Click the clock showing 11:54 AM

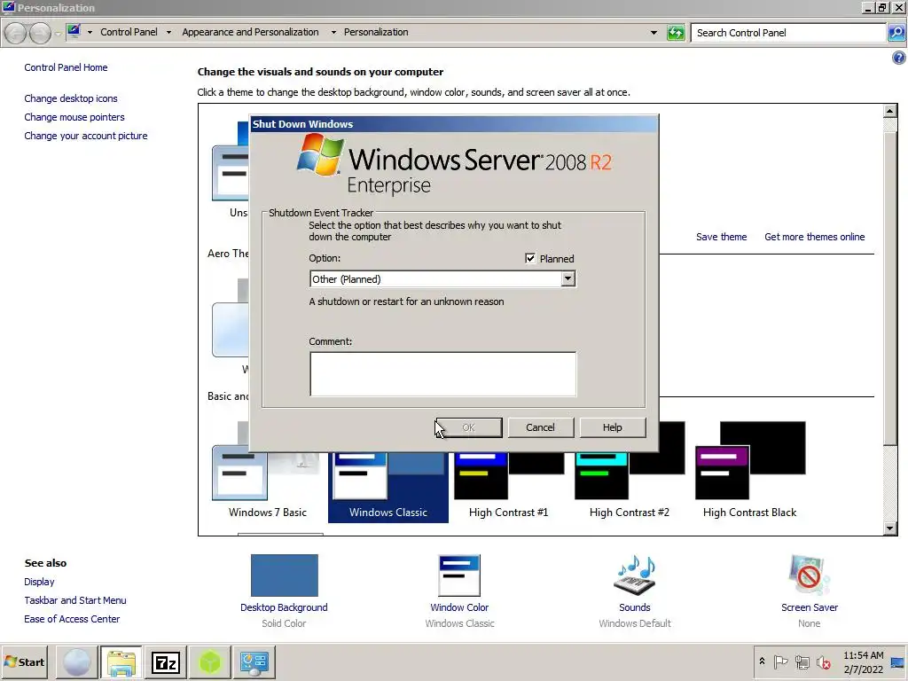pyautogui.click(x=864, y=655)
